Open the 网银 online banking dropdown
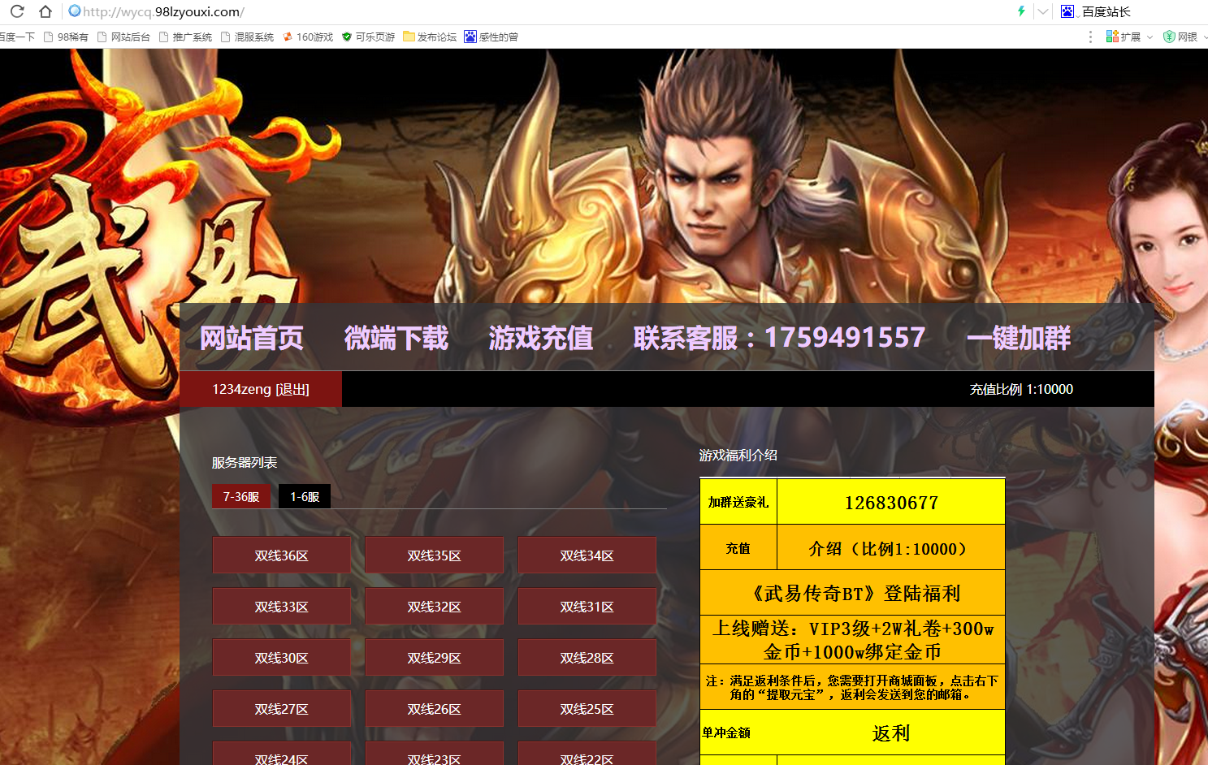 (1184, 37)
